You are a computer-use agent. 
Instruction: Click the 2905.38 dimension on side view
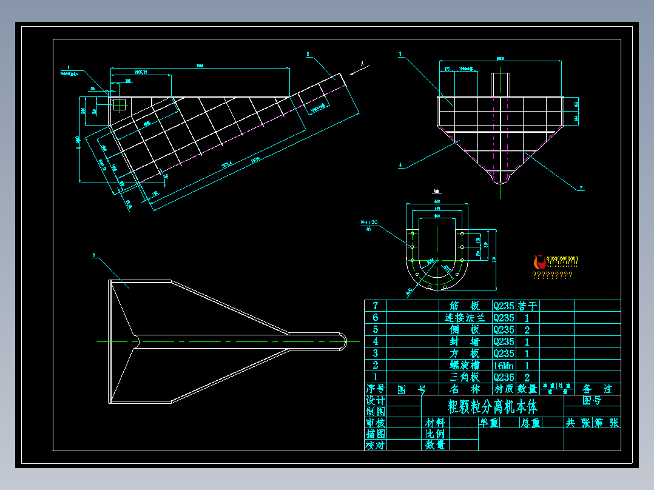pos(141,73)
